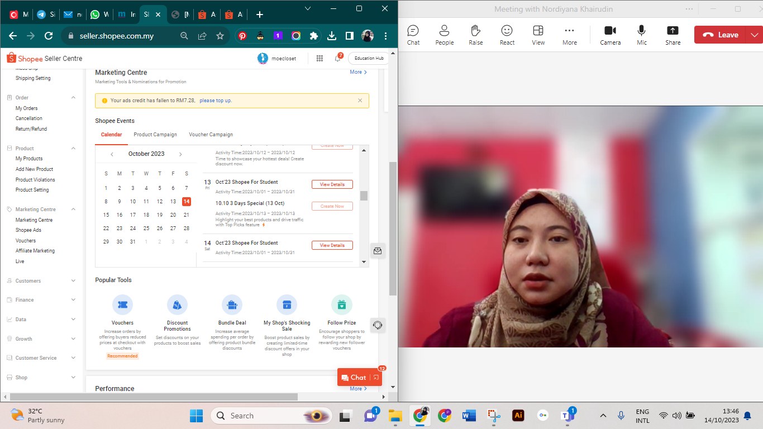The height and width of the screenshot is (429, 763).
Task: Open Shopee notifications bell
Action: [x=338, y=58]
